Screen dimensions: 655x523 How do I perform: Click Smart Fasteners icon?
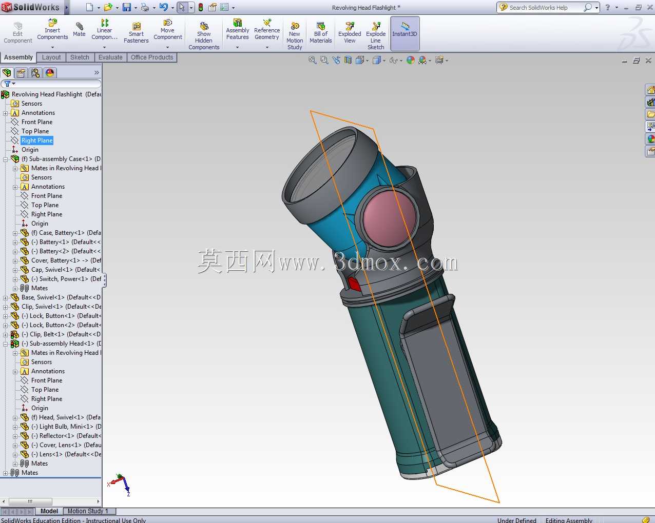pos(136,33)
